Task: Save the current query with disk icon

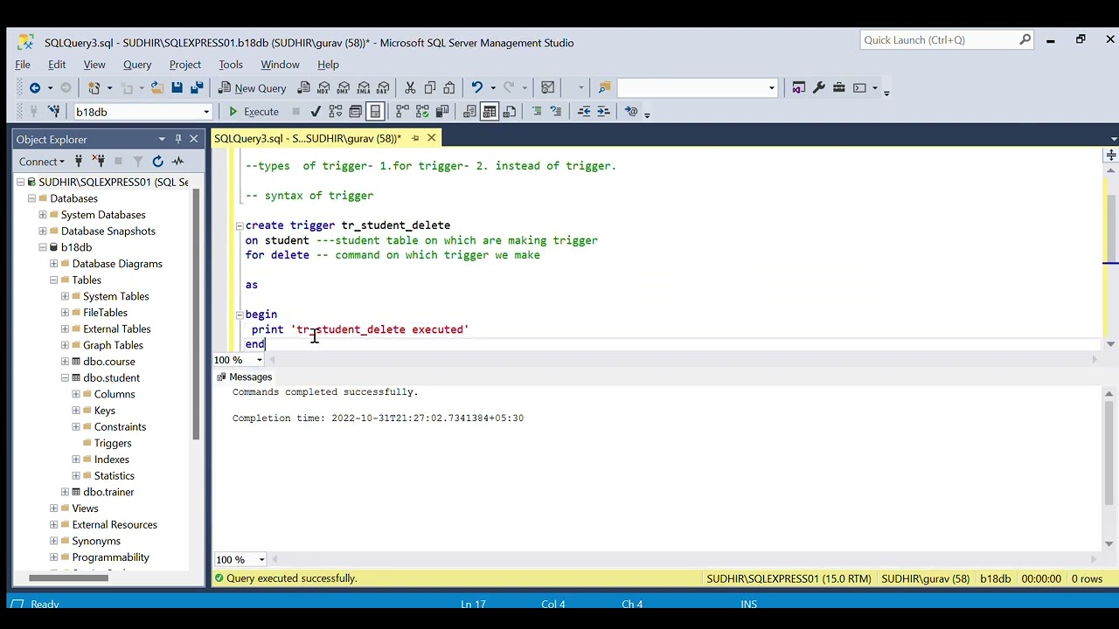Action: coord(177,87)
